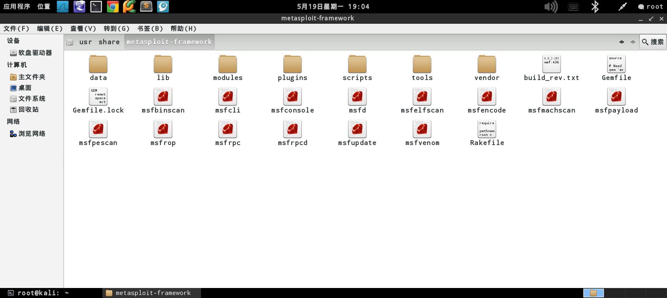Image resolution: width=667 pixels, height=298 pixels.
Task: Open the terminal launcher in top panel
Action: (x=96, y=6)
